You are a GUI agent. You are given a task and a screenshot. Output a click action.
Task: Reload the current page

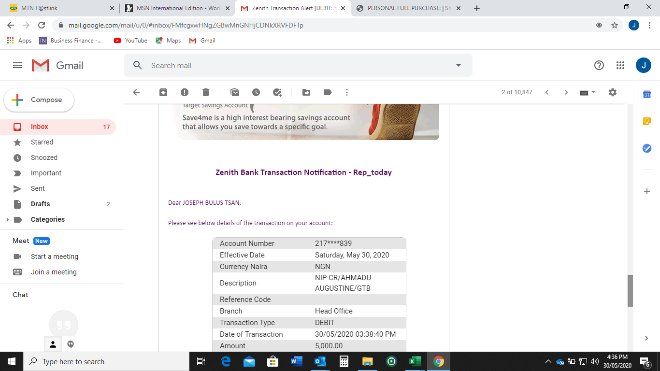click(x=42, y=25)
